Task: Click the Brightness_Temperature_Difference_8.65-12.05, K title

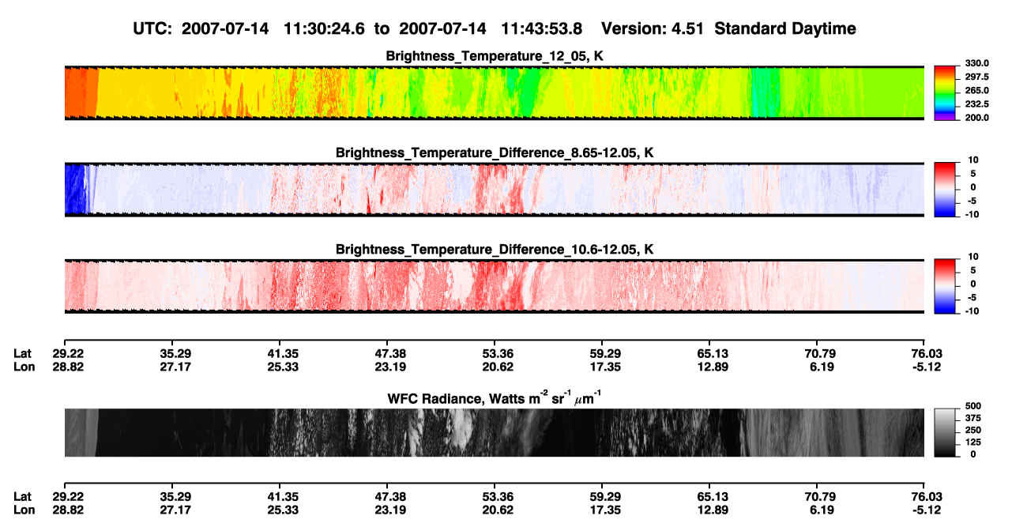Action: 495,152
